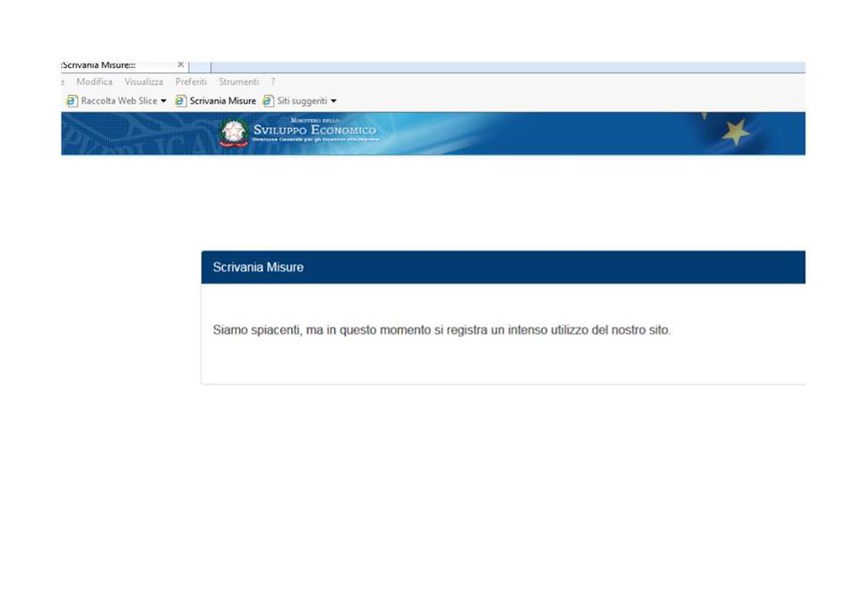Click the EU star in the banner
Viewport: 860px width, 607px height.
(735, 133)
